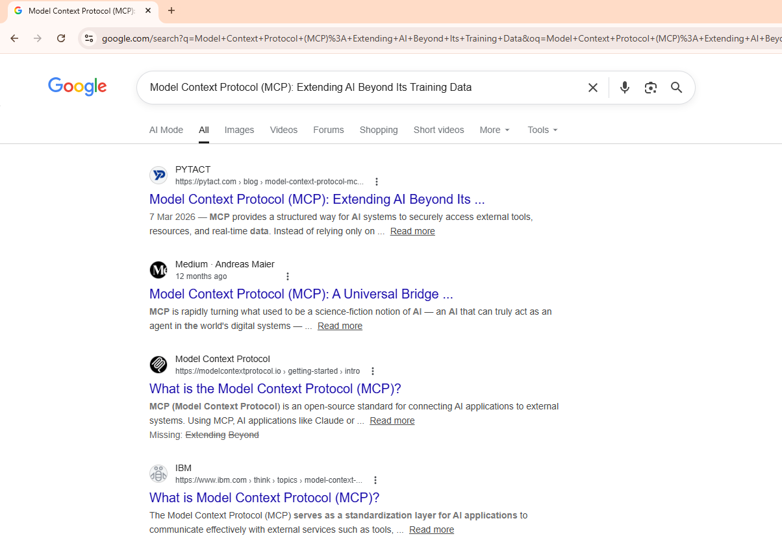Switch to Images tab
Viewport: 782px width, 547px height.
point(239,130)
